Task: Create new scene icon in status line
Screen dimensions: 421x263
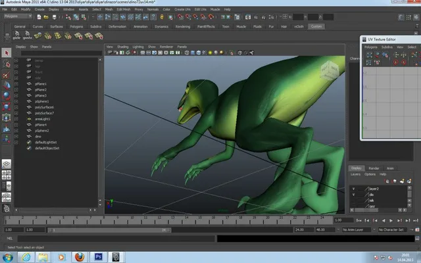Action: coord(39,17)
